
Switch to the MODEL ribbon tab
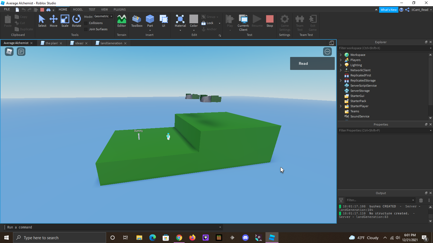[78, 9]
